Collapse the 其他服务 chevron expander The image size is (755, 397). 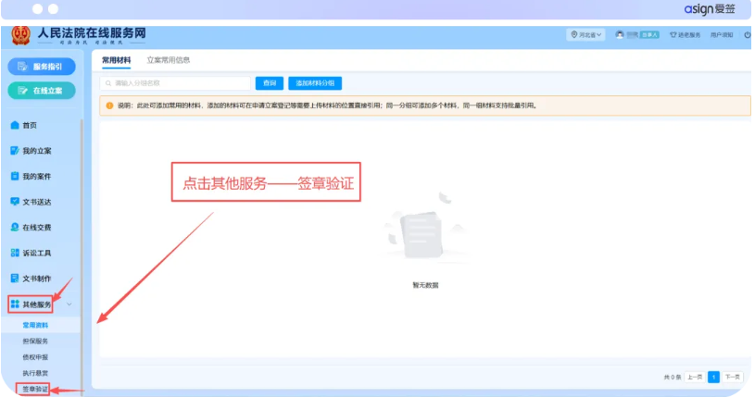click(69, 304)
